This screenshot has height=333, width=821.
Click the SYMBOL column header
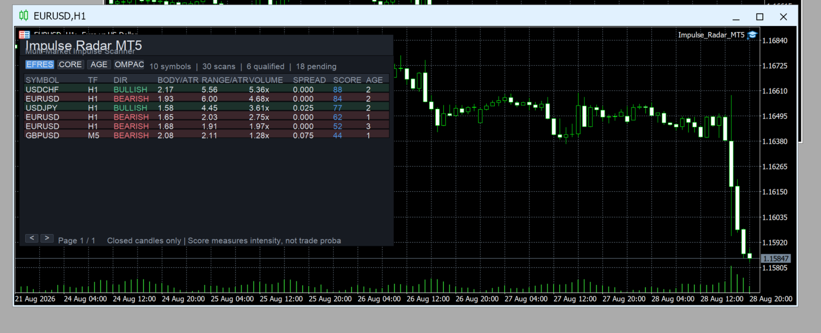(x=42, y=80)
